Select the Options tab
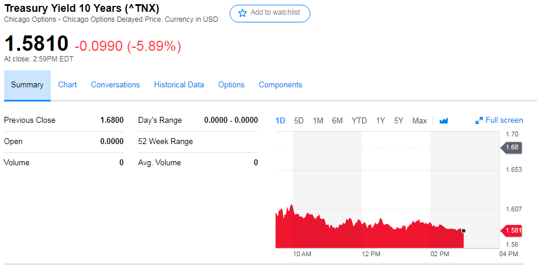The height and width of the screenshot is (268, 537). click(231, 85)
